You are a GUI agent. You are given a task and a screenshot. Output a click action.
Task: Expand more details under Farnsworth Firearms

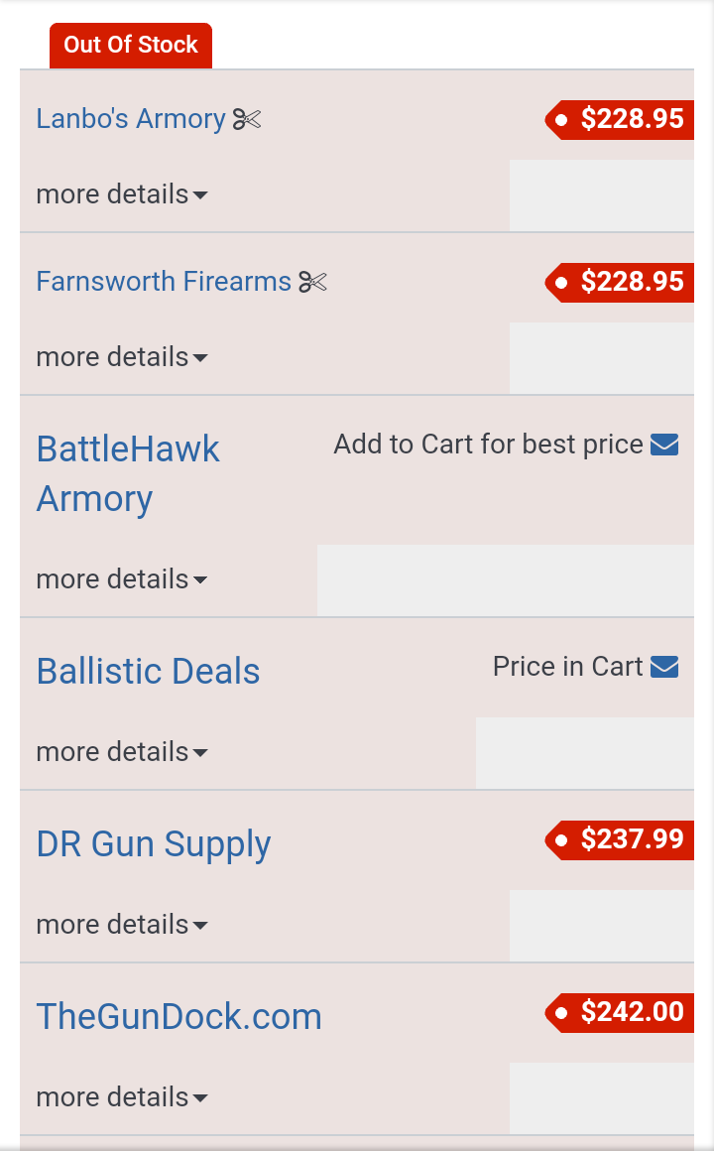pos(122,357)
